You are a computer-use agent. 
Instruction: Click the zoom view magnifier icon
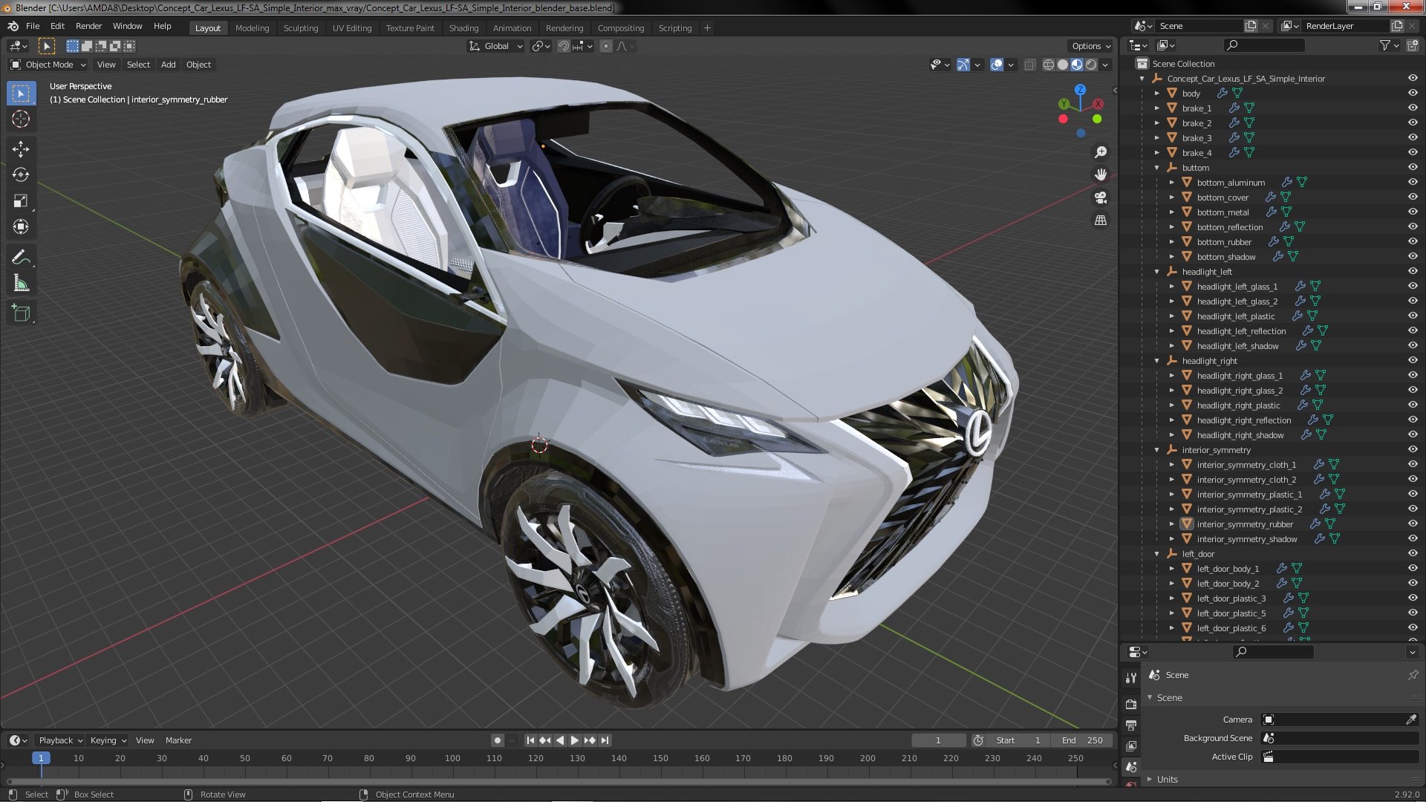click(1101, 152)
